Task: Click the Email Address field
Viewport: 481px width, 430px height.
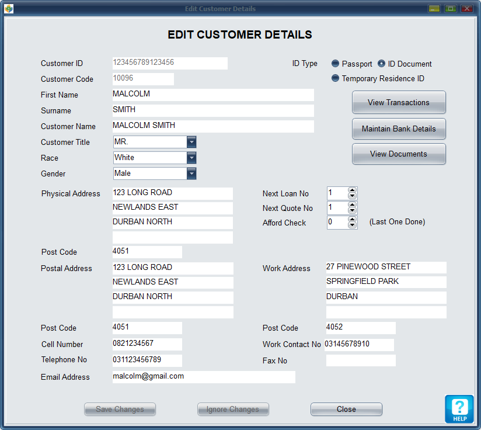Action: tap(204, 377)
